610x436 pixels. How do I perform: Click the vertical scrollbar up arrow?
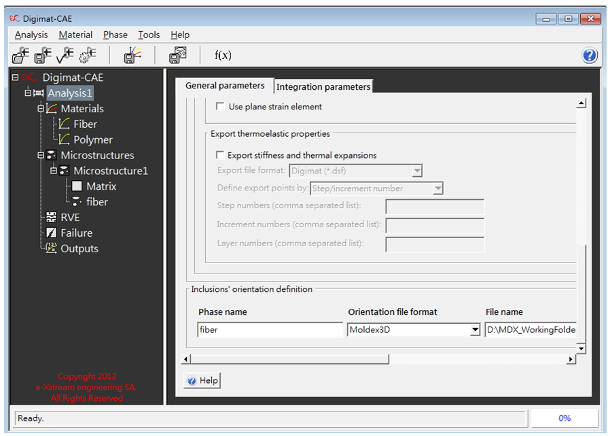pos(581,103)
